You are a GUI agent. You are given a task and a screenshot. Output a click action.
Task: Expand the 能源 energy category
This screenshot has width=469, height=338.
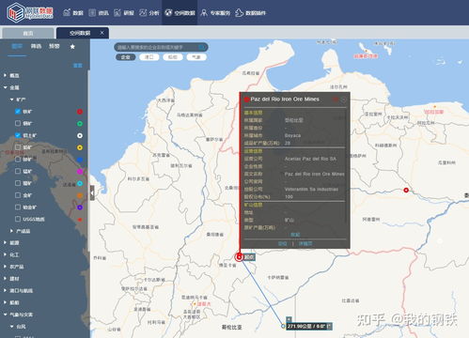pyautogui.click(x=5, y=242)
